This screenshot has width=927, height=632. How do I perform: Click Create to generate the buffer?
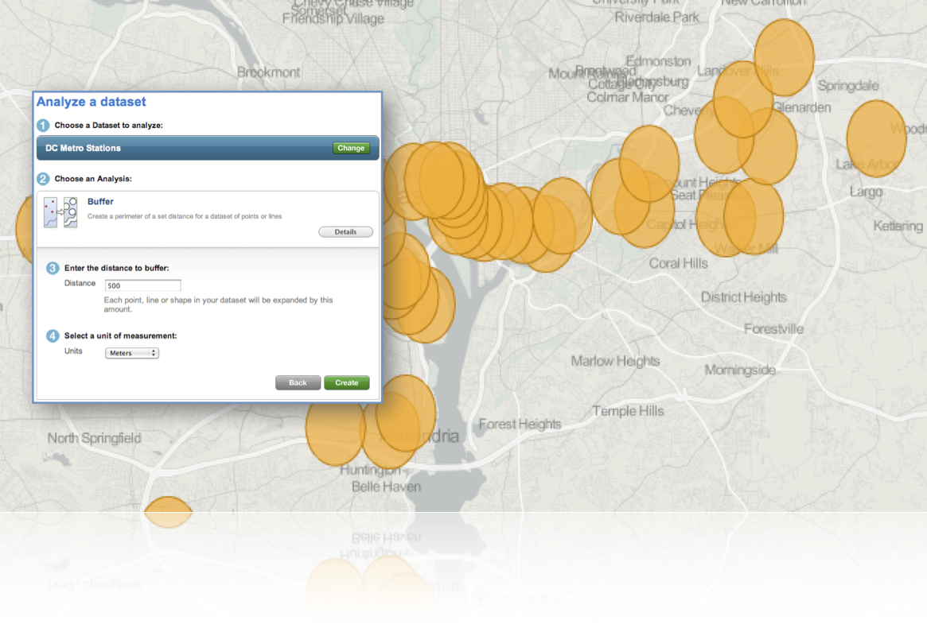click(347, 383)
